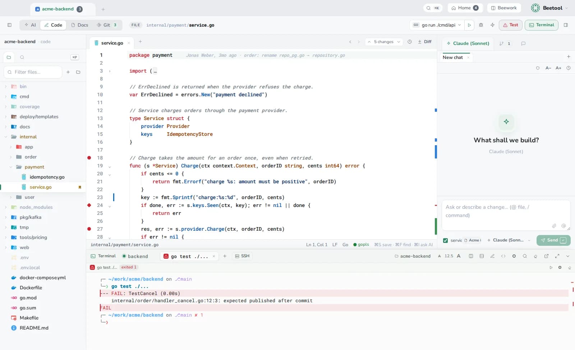
Task: Start debugging with the bug icon
Action: [481, 25]
